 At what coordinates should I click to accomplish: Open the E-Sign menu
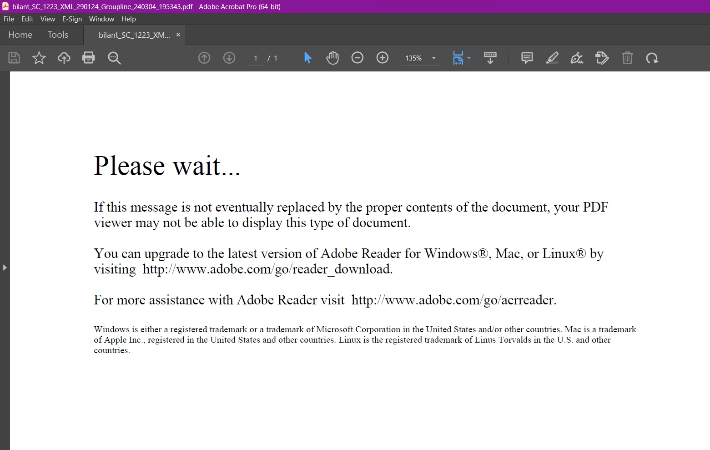click(x=72, y=19)
